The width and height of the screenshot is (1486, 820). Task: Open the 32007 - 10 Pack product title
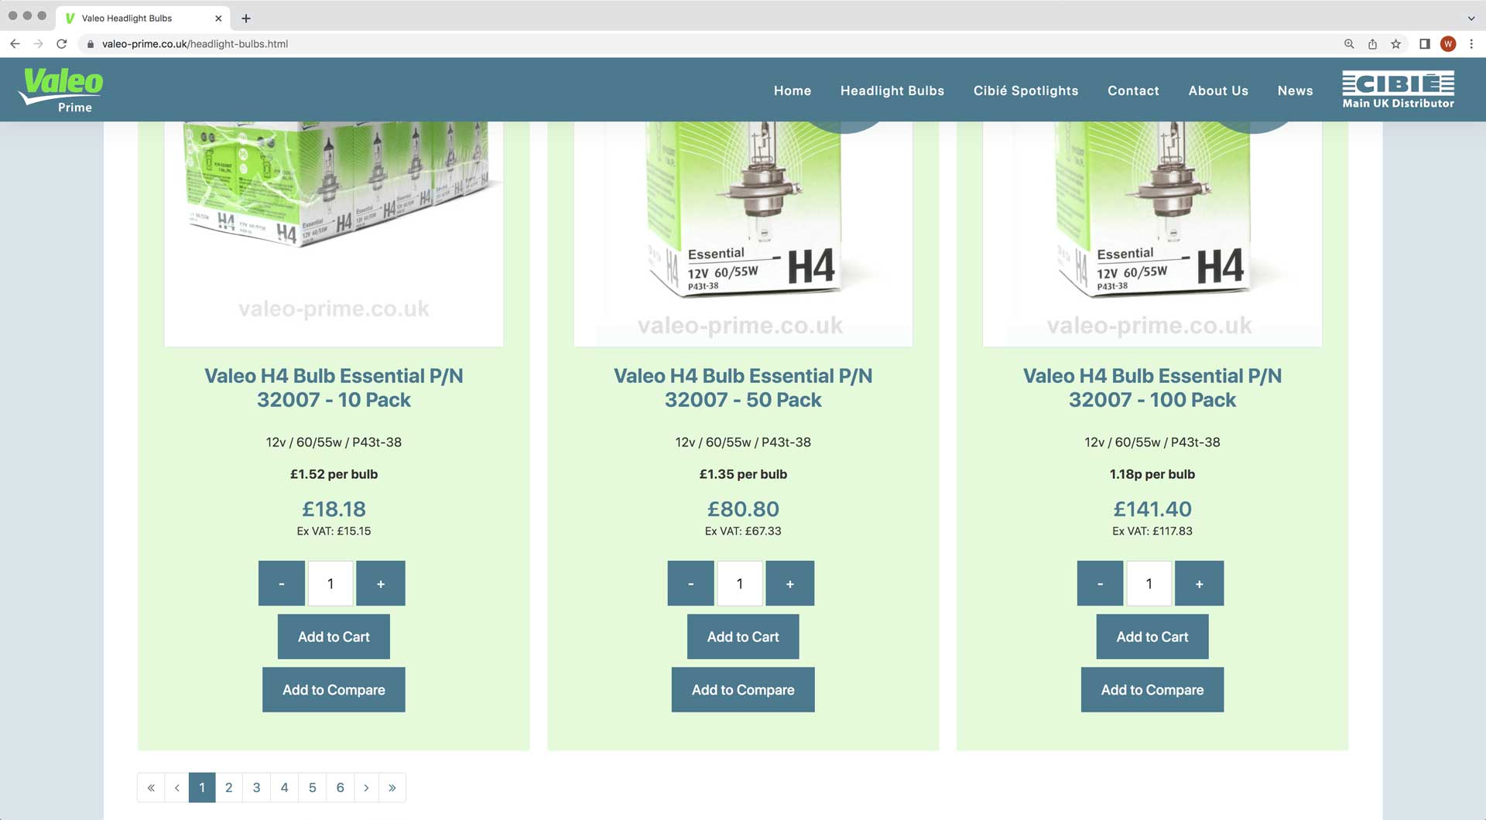pos(334,388)
